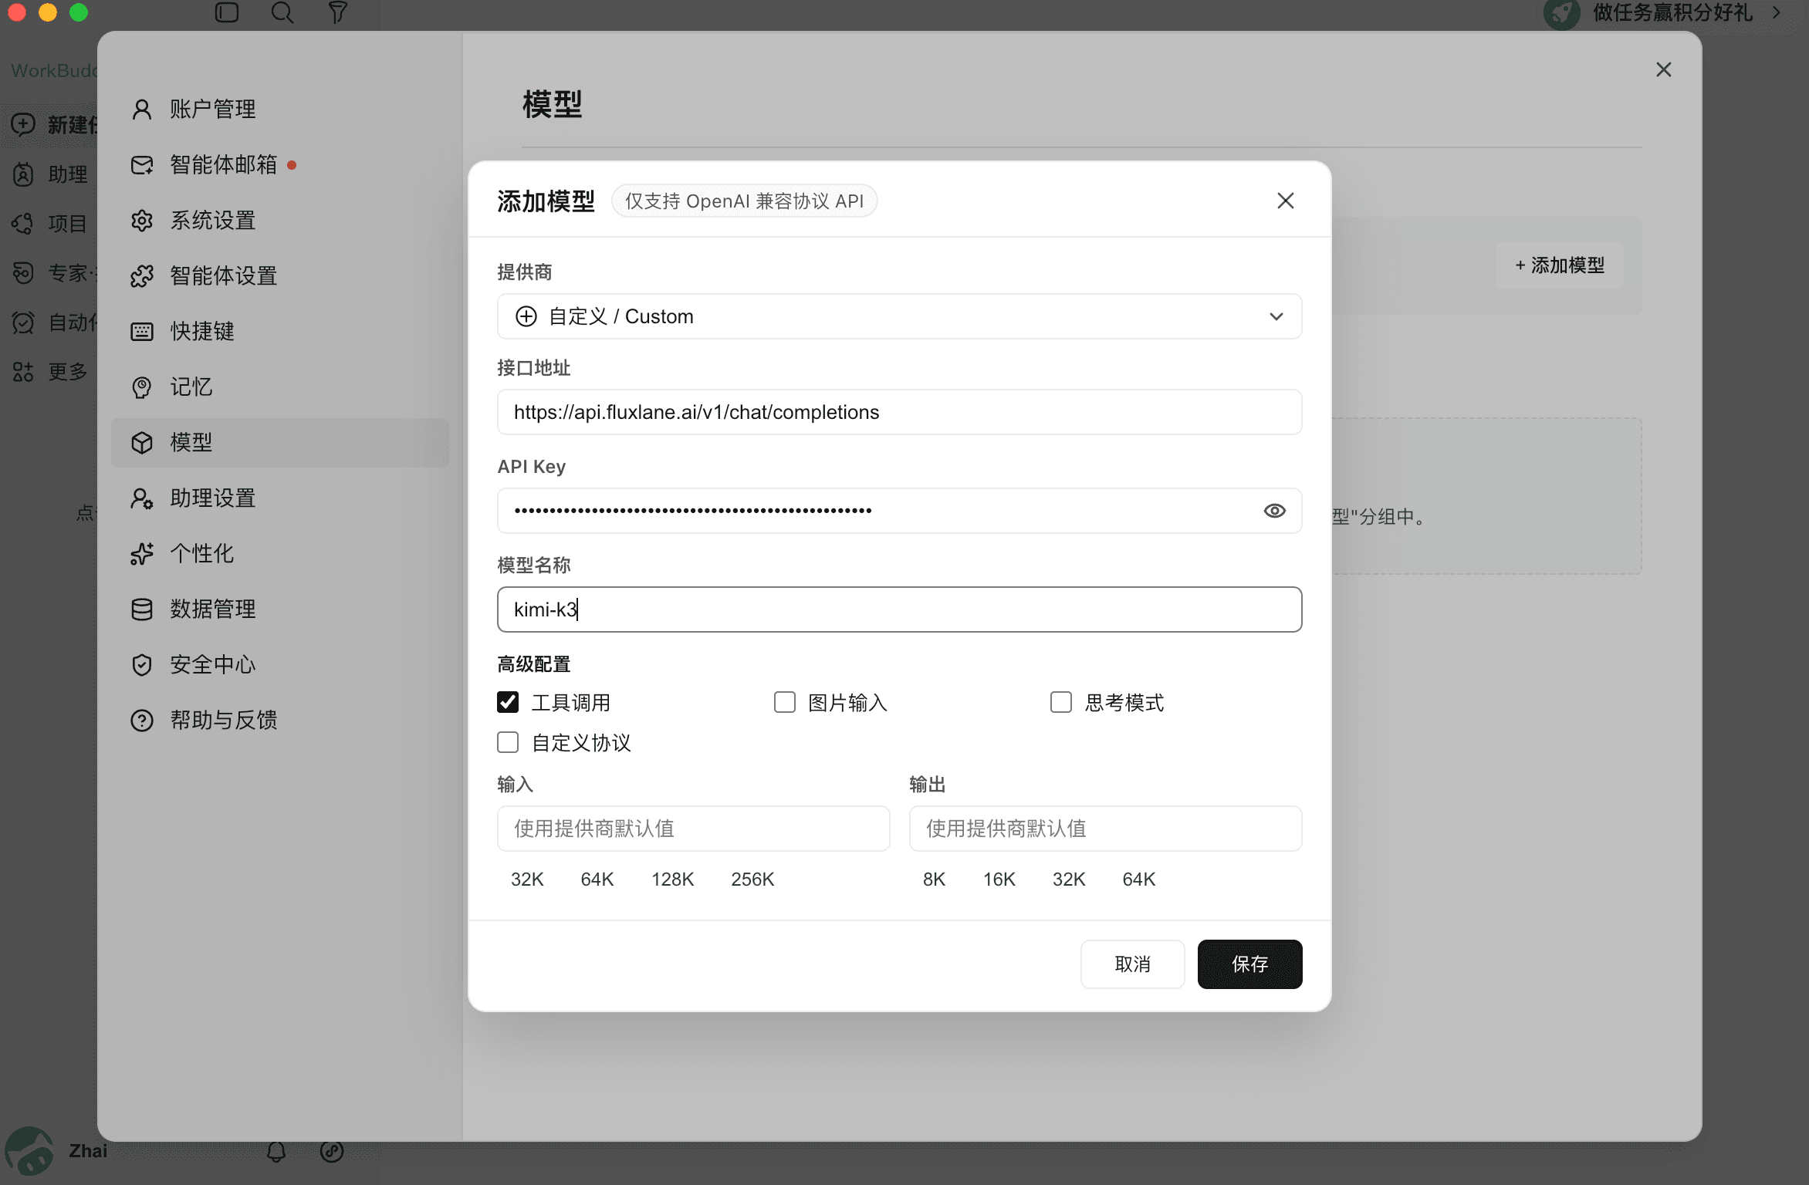Open 账户管理 account settings
Image resolution: width=1809 pixels, height=1185 pixels.
[279, 109]
